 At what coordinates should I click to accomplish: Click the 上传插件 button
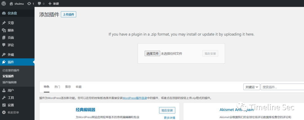pos(68,15)
